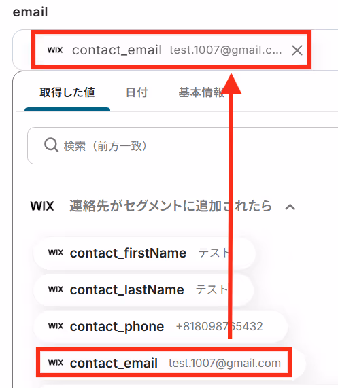Click Wix icon on contact_lastName row
Image resolution: width=338 pixels, height=388 pixels.
coord(56,289)
